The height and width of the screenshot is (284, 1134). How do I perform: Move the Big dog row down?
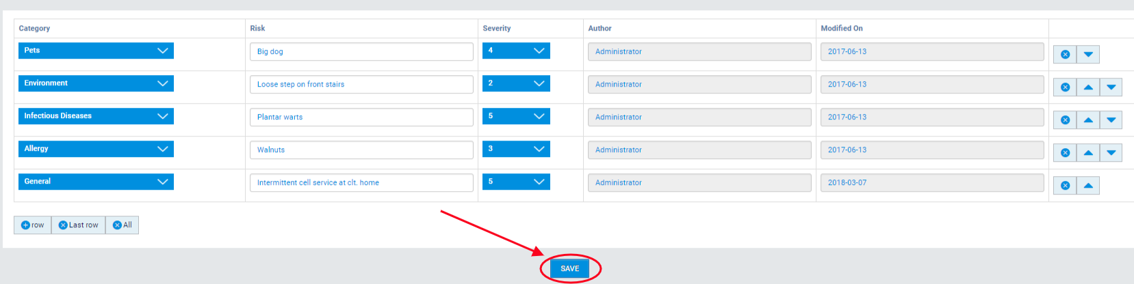point(1088,55)
